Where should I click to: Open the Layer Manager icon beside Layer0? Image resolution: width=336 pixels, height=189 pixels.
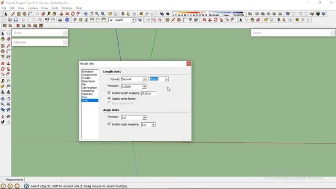click(x=140, y=20)
